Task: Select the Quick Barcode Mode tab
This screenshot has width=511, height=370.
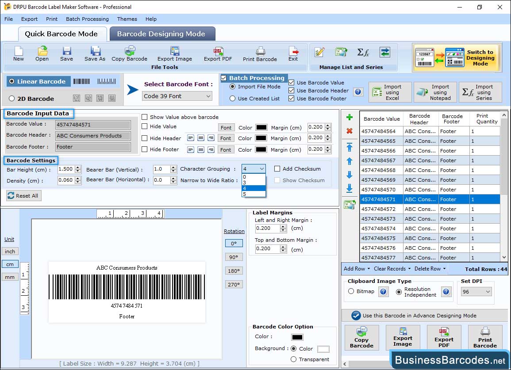Action: click(x=62, y=34)
